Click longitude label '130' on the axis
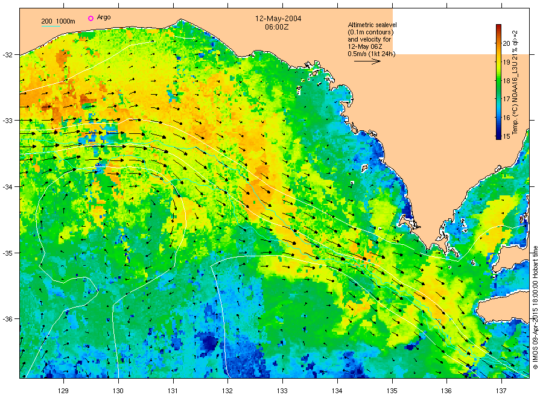The height and width of the screenshot is (398, 543). tap(118, 391)
